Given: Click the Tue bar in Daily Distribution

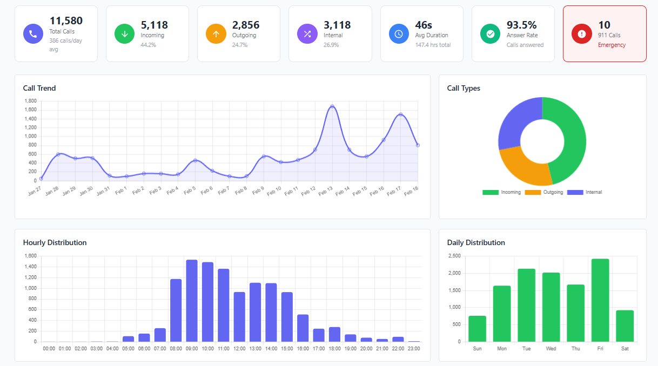Looking at the screenshot, I should [526, 305].
